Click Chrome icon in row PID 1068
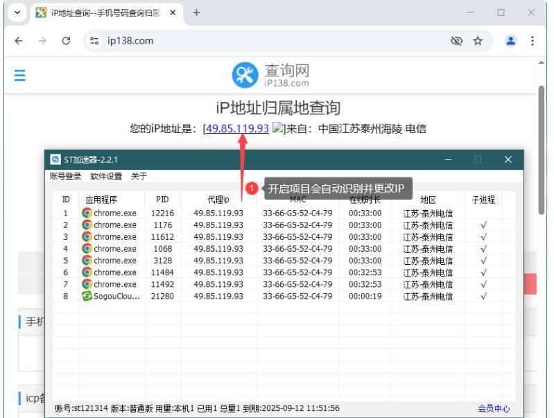Screen dimensions: 554x418 click(87, 248)
